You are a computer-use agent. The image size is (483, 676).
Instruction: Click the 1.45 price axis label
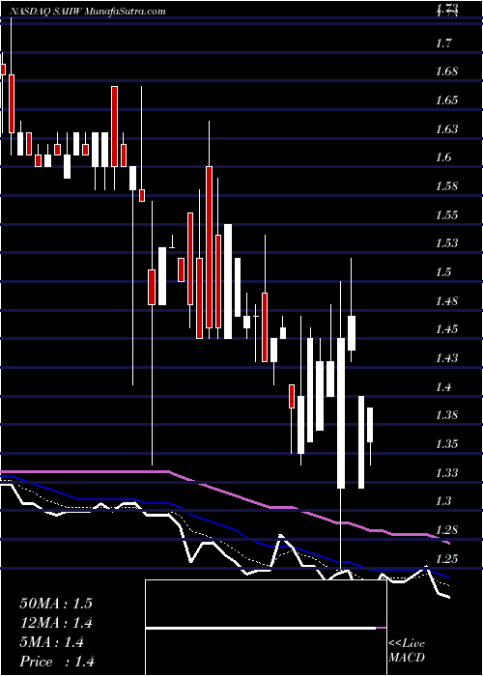[x=448, y=329]
